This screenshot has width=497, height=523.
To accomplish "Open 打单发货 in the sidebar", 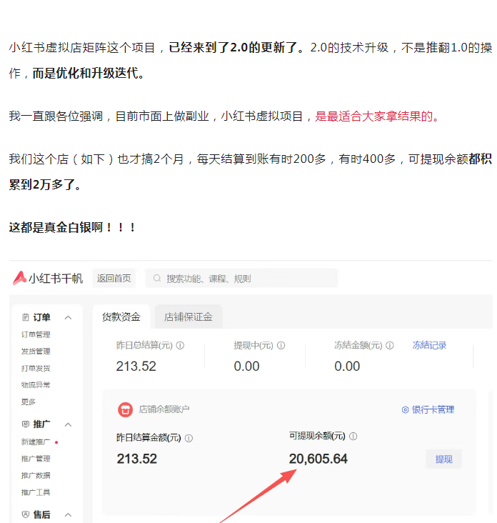I will coord(36,368).
